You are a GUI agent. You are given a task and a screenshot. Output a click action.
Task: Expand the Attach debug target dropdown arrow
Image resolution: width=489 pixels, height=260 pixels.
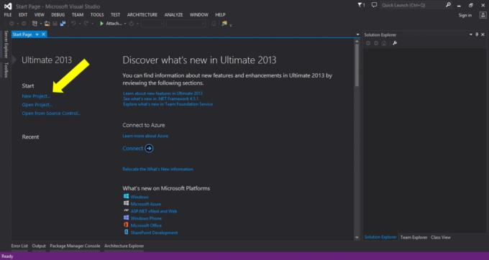coord(125,24)
